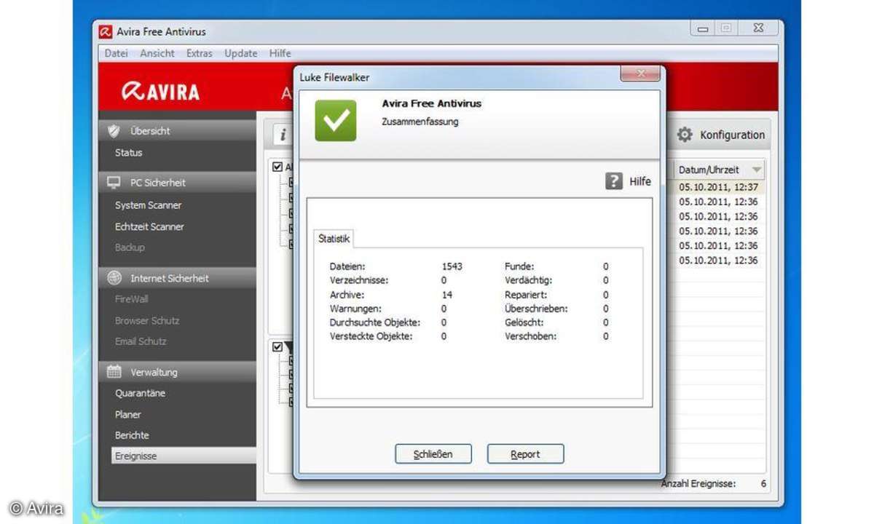Select the Statistik tab

[334, 239]
